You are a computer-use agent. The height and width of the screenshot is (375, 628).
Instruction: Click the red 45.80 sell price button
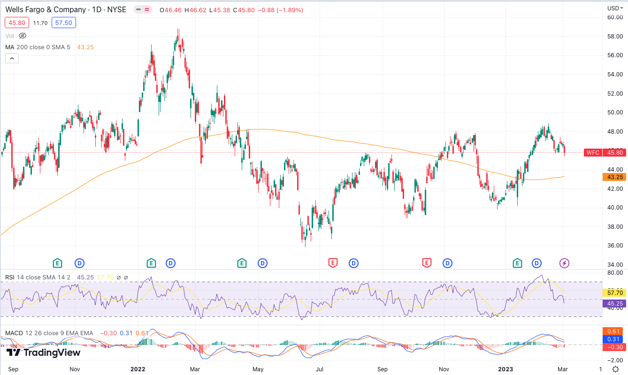[17, 22]
